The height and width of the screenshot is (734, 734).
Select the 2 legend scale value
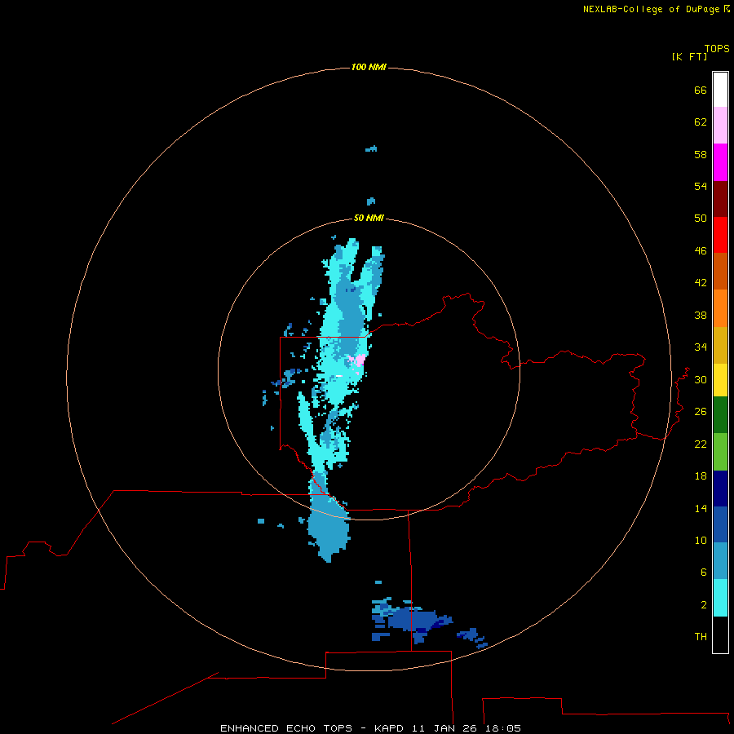tap(704, 604)
